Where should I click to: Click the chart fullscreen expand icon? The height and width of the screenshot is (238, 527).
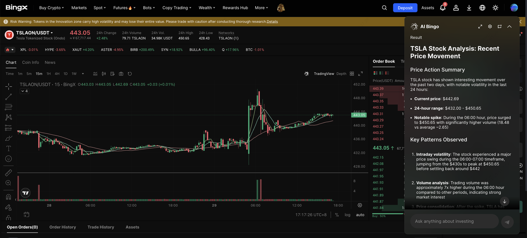point(360,74)
